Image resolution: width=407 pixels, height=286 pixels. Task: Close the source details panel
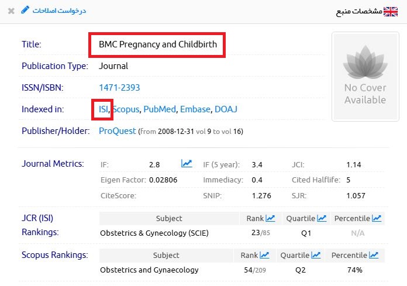11,11
